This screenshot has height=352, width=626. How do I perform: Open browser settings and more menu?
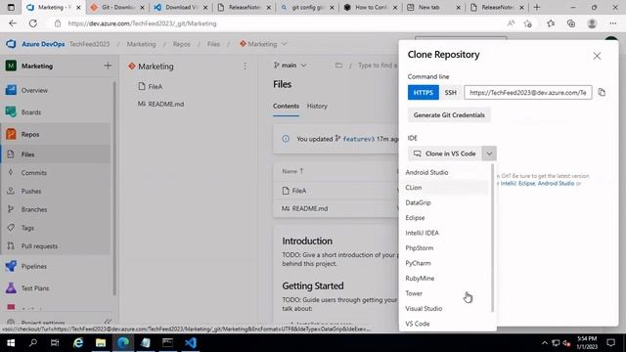click(613, 23)
